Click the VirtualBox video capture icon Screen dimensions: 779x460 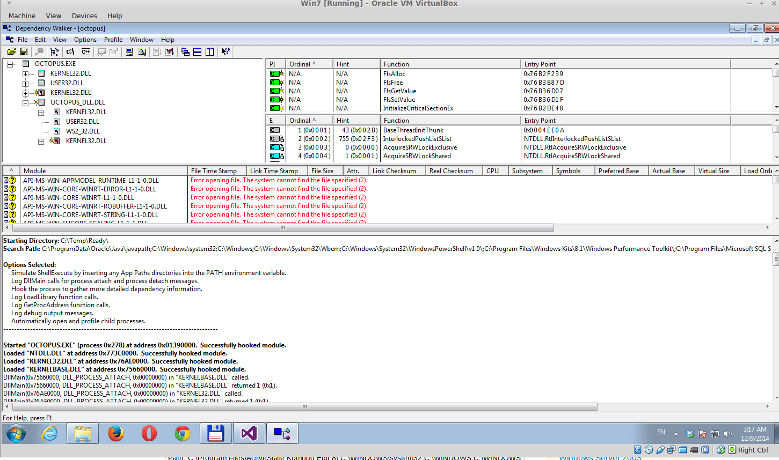coord(694,450)
